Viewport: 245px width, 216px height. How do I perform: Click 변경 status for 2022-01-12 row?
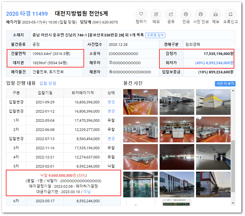tap(111, 111)
